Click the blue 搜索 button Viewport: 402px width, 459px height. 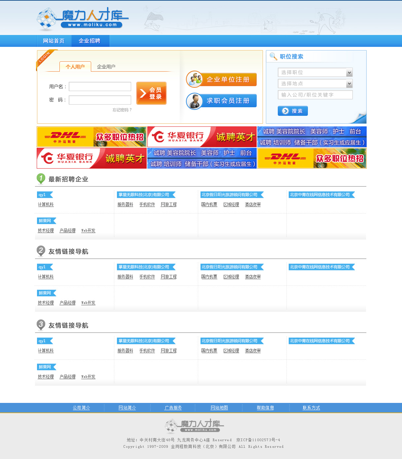(293, 111)
